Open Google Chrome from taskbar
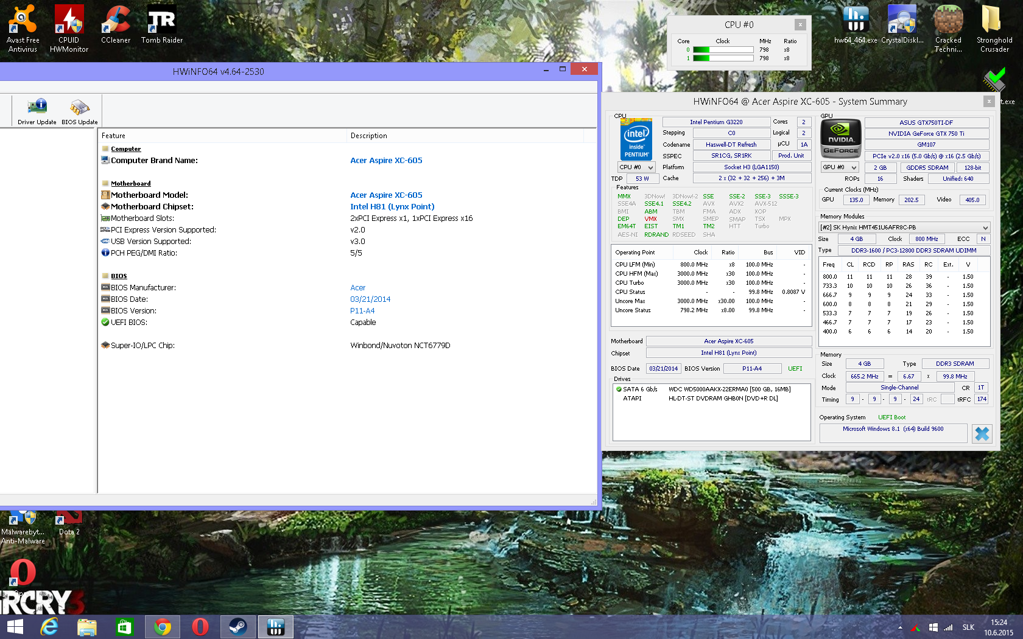Viewport: 1023px width, 639px height. [x=163, y=627]
